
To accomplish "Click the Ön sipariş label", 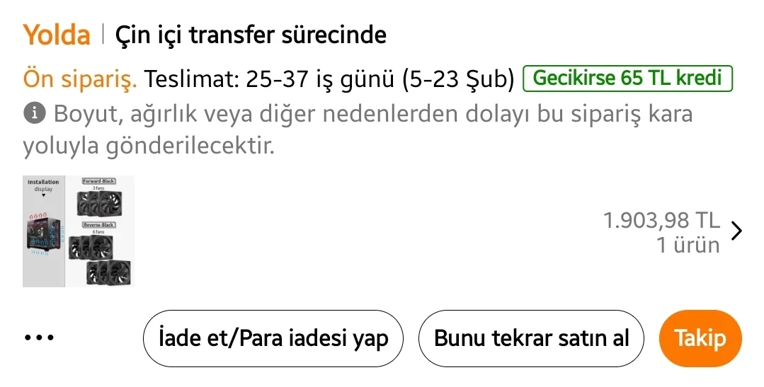I will (x=80, y=79).
